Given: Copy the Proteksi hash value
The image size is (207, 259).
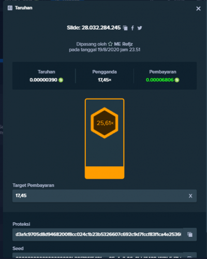Looking at the screenshot, I should click(x=190, y=234).
